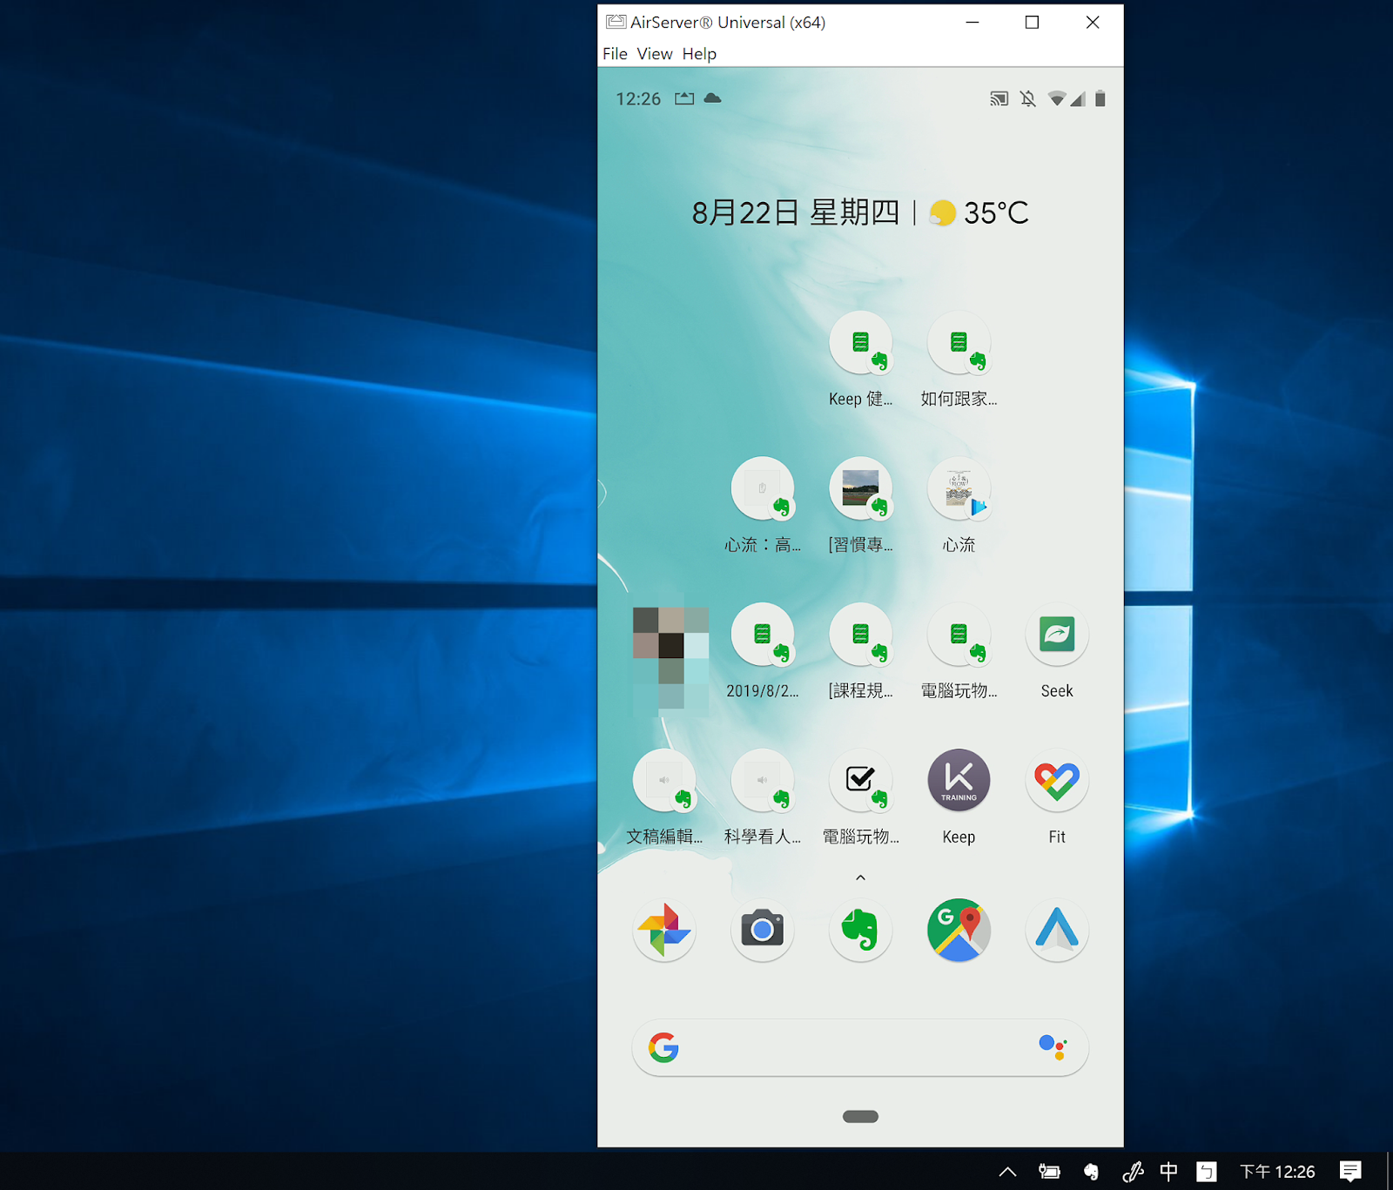Image resolution: width=1393 pixels, height=1190 pixels.
Task: Open the Camera app from the dock
Action: tap(763, 931)
